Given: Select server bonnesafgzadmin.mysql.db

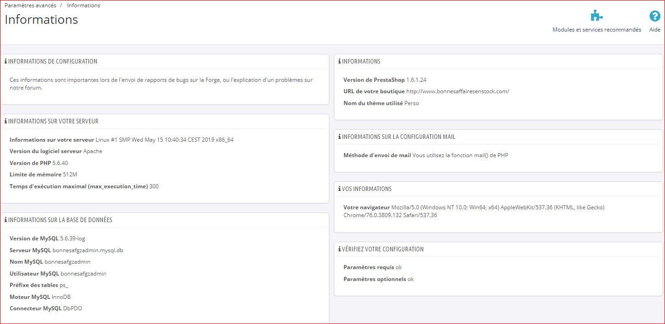Looking at the screenshot, I should (88, 250).
